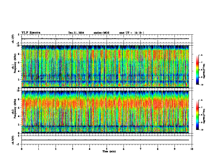Click the "-10" label on ch.1 color bar
Screen dimensions: 216x167
202,85
